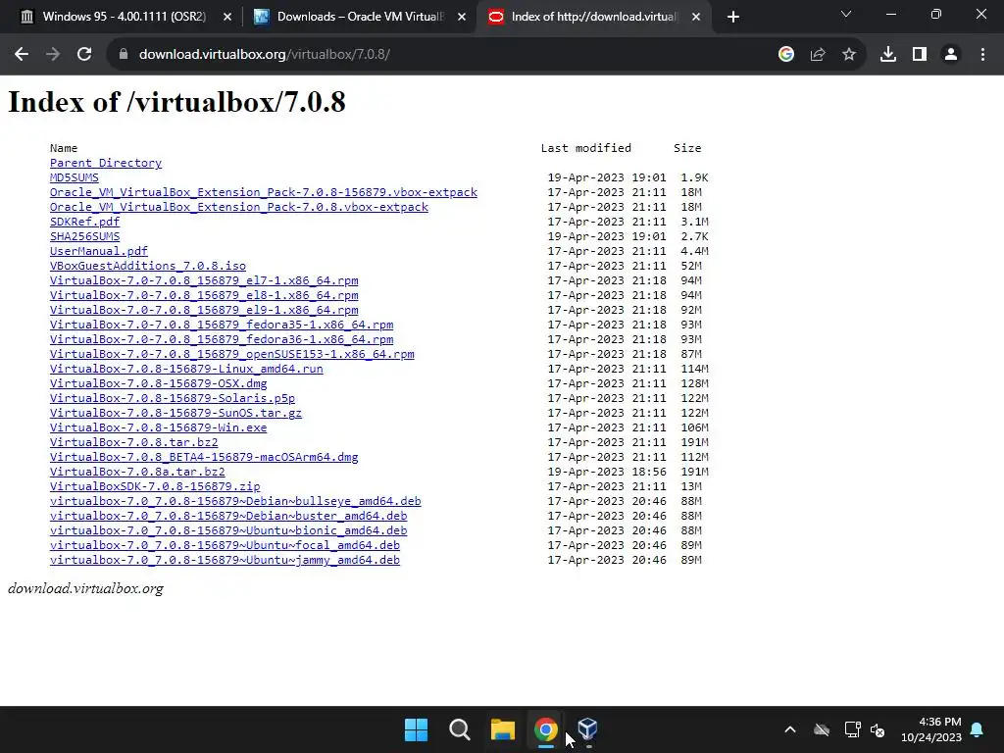
Task: Download the Ubuntu jammy amd64 deb
Action: 225,560
